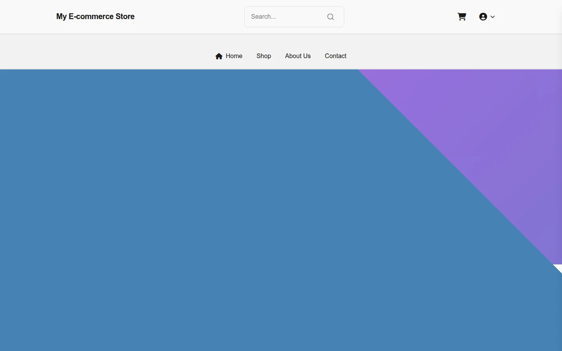The width and height of the screenshot is (562, 351).
Task: Open the shopping cart
Action: (462, 17)
